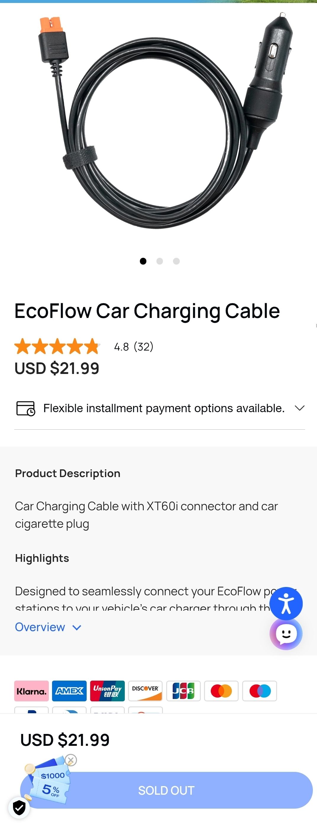Select the Discover payment icon
The image size is (317, 827).
[145, 691]
